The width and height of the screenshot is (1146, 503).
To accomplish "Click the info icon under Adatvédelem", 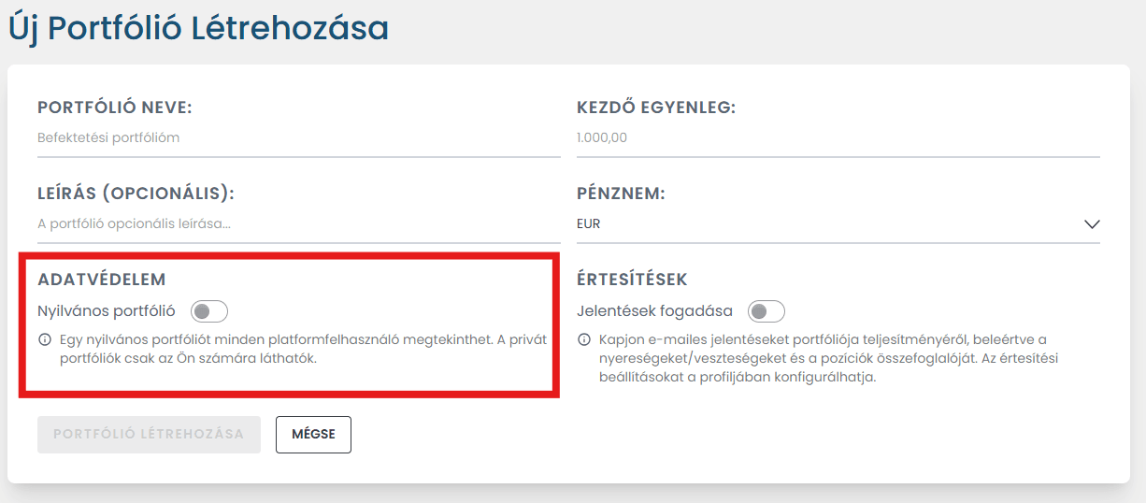I will coord(44,339).
